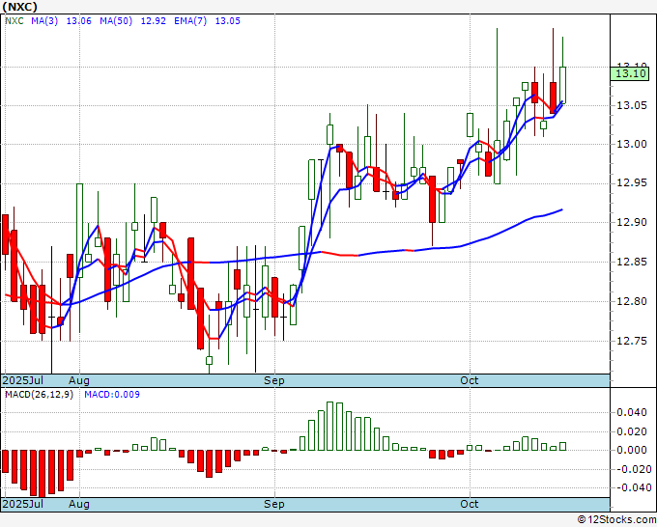
Task: Select the 13.05 price axis label
Action: 632,105
